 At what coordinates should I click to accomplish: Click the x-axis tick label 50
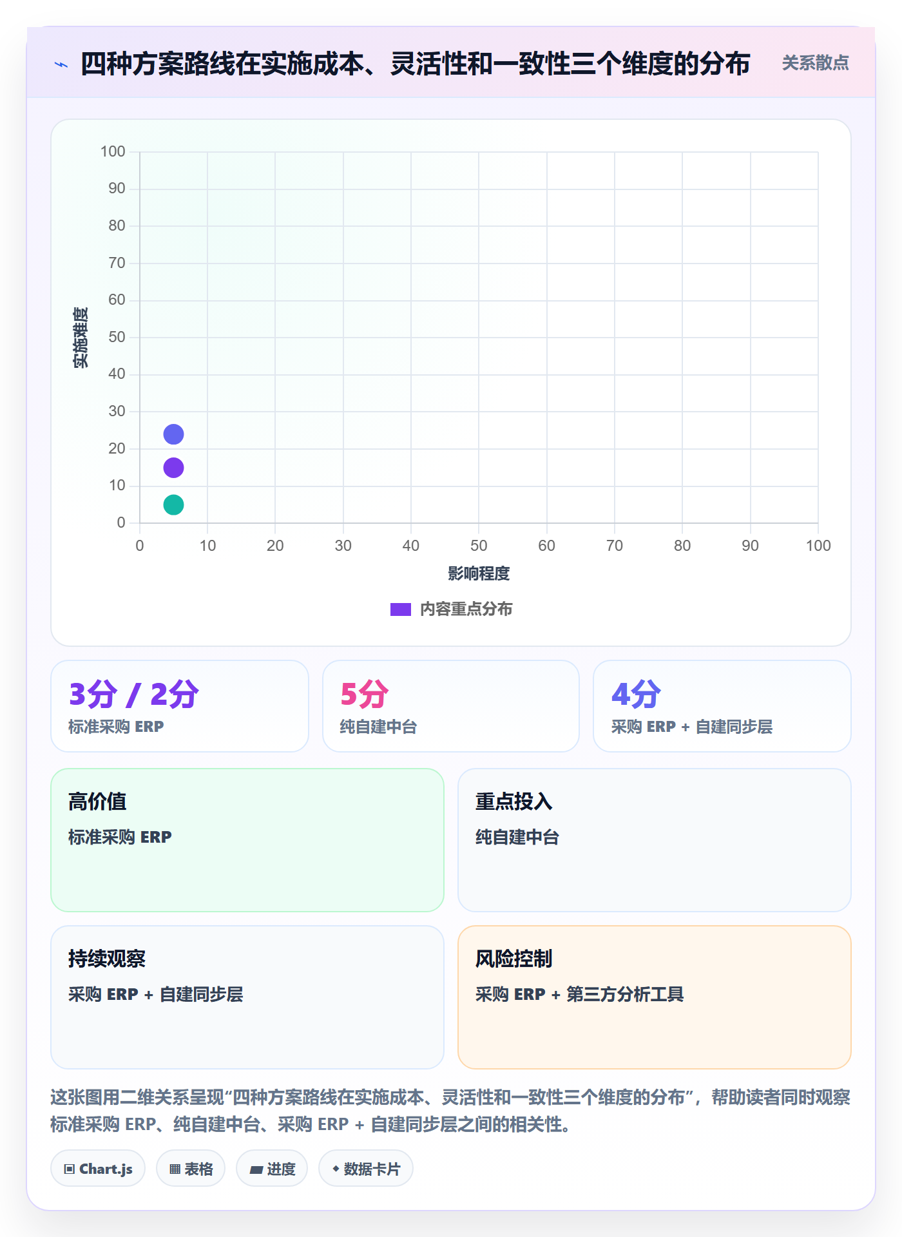pos(479,546)
